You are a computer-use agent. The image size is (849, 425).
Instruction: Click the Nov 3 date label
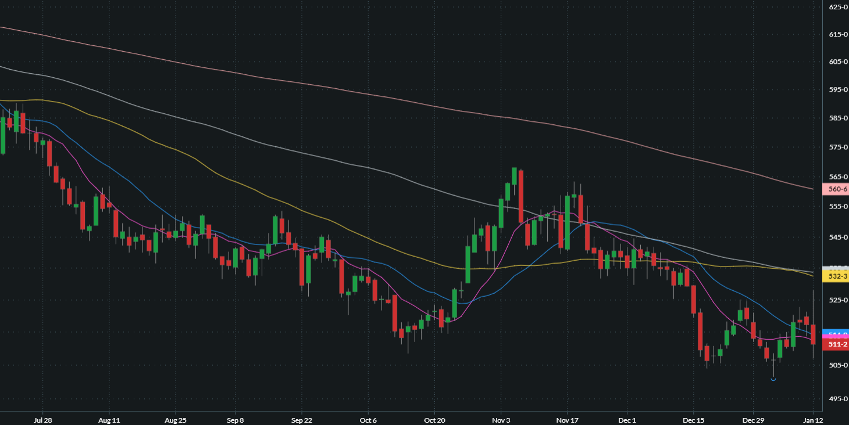pos(501,419)
